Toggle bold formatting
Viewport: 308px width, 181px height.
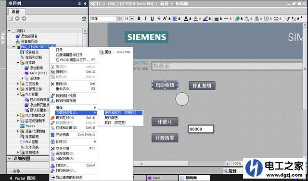pyautogui.click(x=139, y=18)
